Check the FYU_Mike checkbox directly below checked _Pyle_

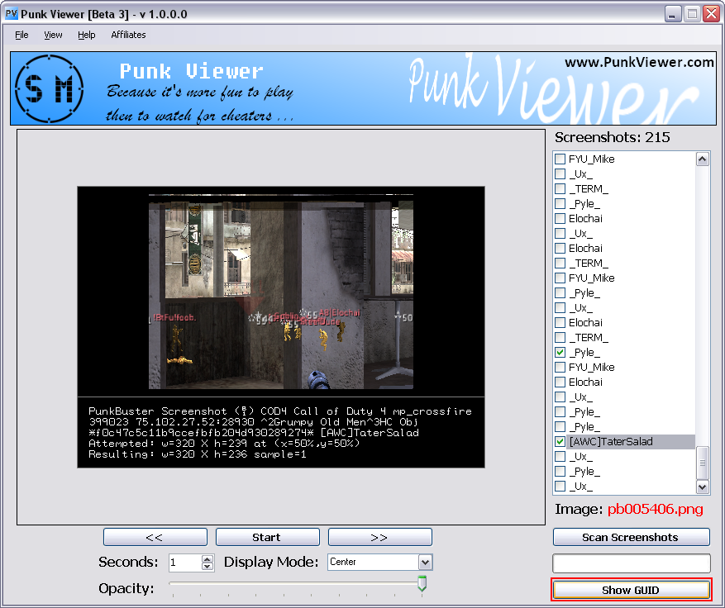[x=560, y=368]
